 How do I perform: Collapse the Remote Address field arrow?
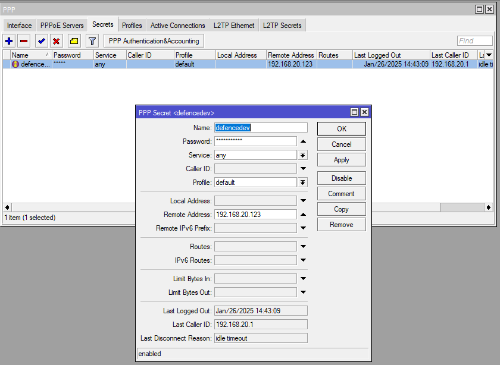coord(303,215)
